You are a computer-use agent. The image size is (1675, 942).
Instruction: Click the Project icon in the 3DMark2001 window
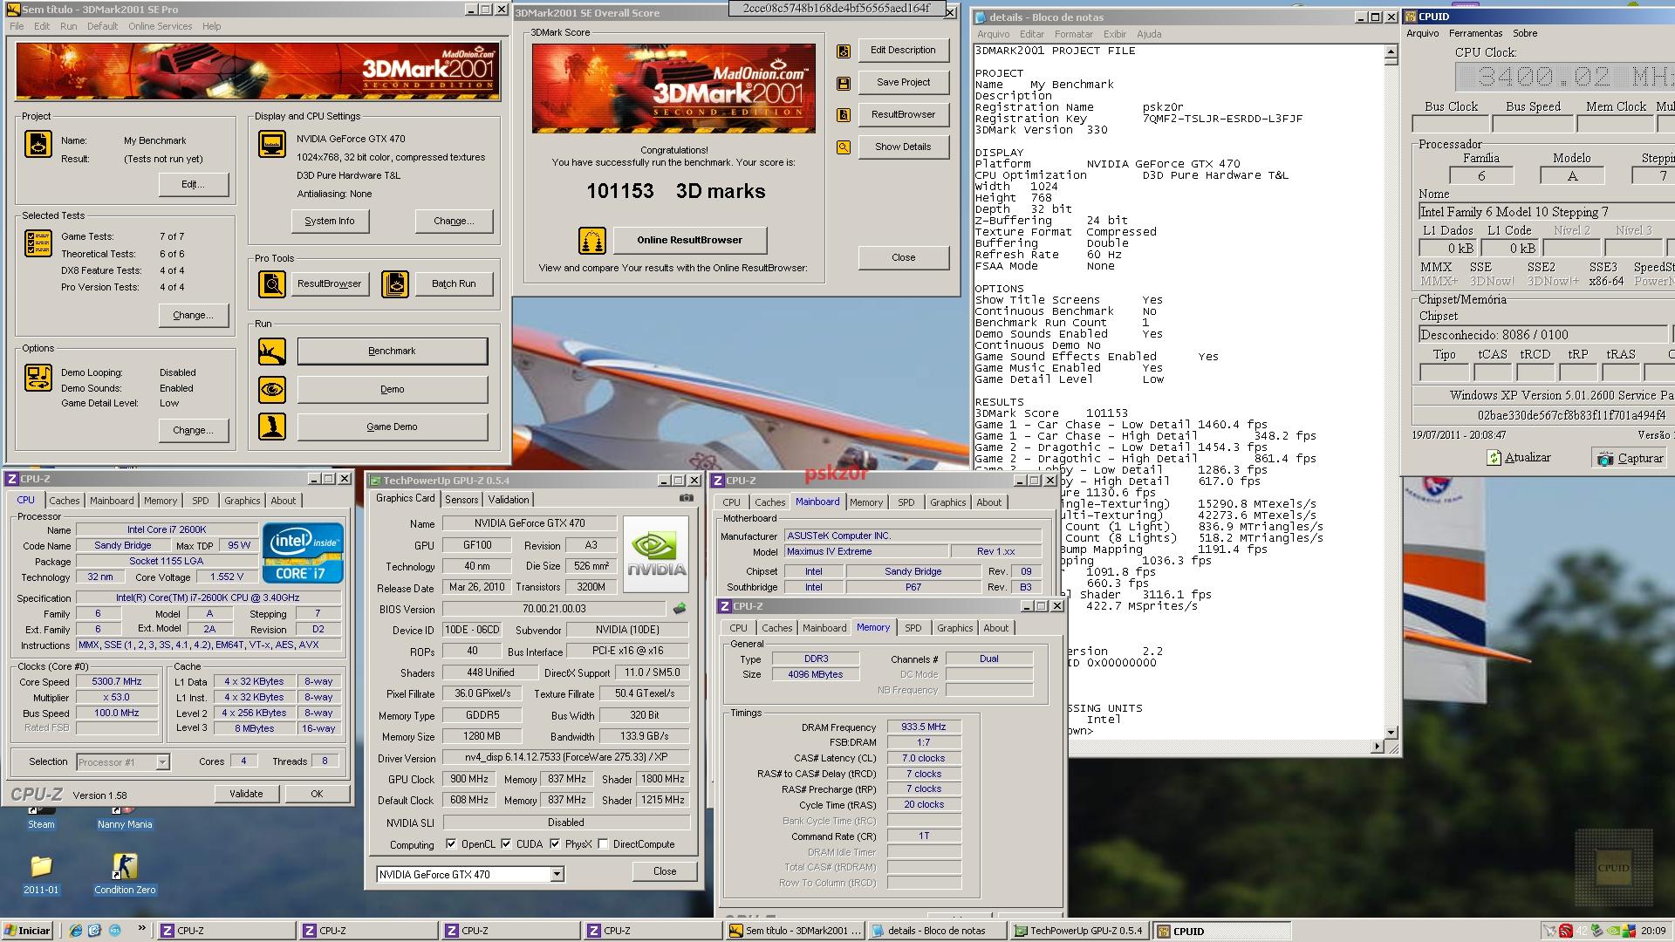[x=38, y=144]
